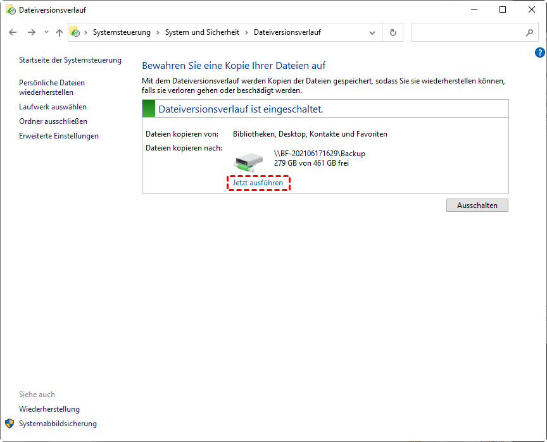Click the network backup drive icon
547x442 pixels.
[248, 162]
